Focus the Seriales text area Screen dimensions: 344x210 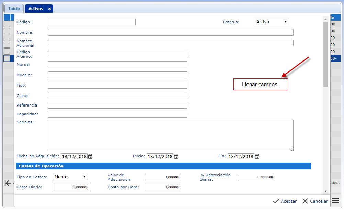coord(170,135)
